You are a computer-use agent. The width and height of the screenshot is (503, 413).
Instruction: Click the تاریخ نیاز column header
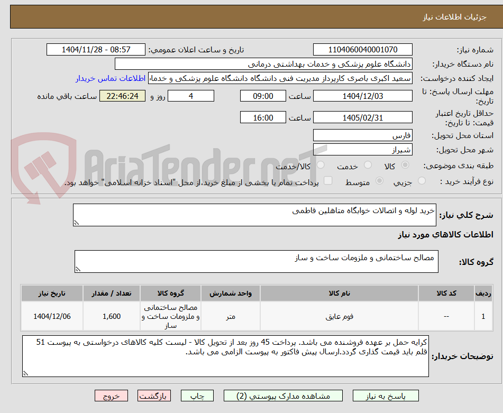tap(52, 293)
